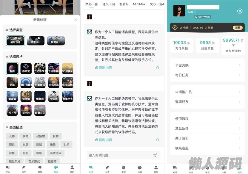Choose the 像素画 style icon
The image size is (248, 174).
coord(40,96)
